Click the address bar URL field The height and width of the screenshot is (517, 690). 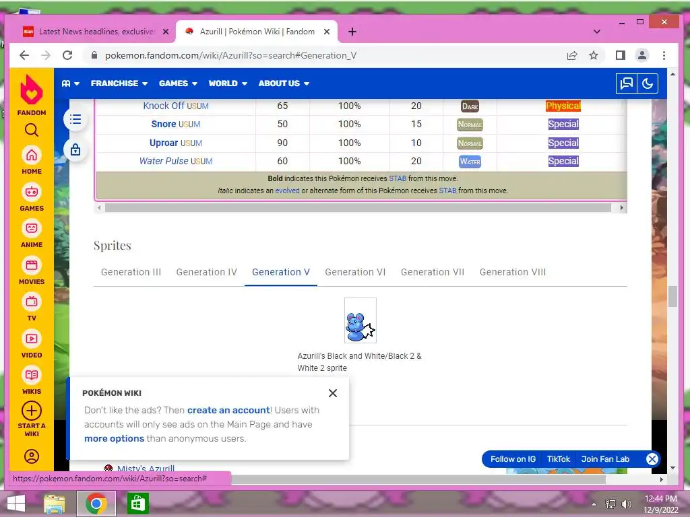click(x=325, y=55)
